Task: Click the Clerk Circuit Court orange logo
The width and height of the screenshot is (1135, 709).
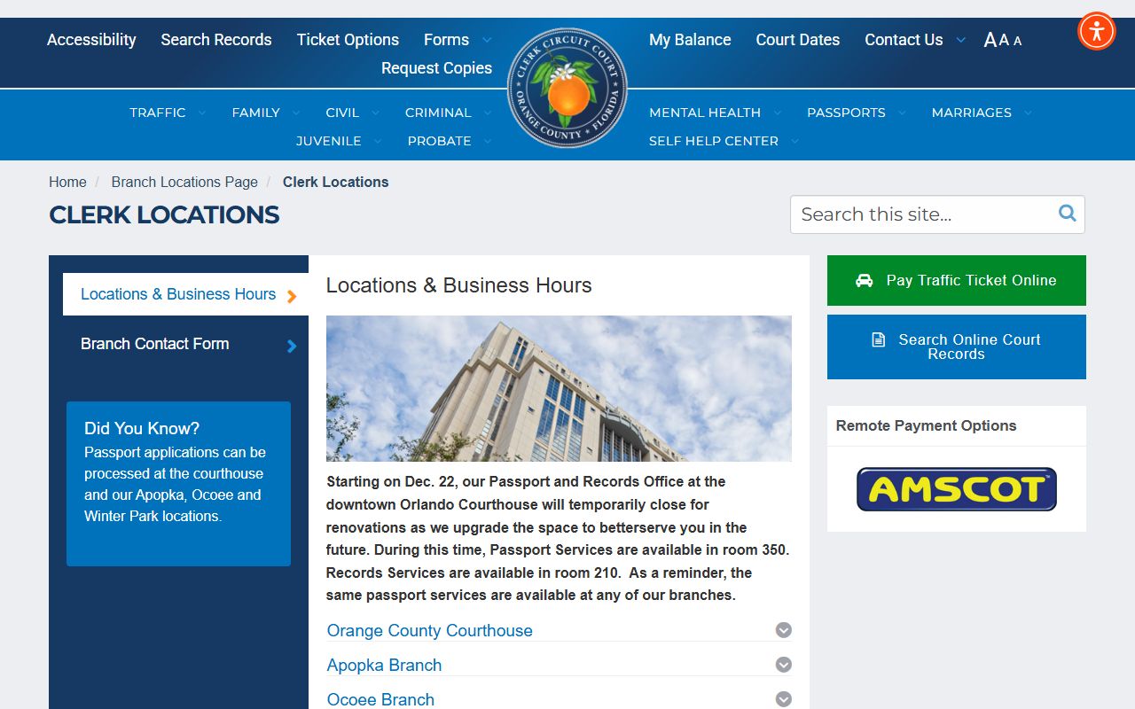Action: click(567, 88)
